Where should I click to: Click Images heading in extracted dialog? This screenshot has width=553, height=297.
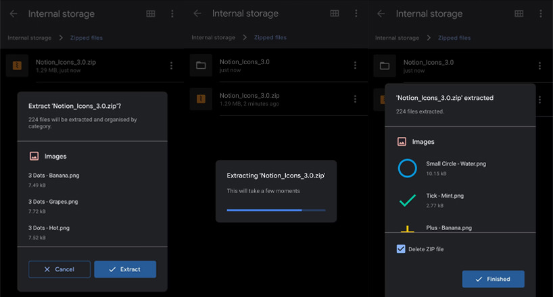tap(423, 142)
